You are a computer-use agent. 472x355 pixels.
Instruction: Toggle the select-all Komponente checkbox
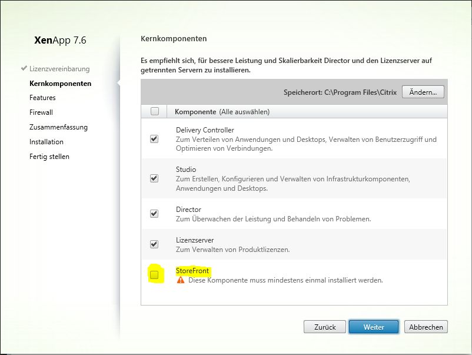[x=155, y=111]
